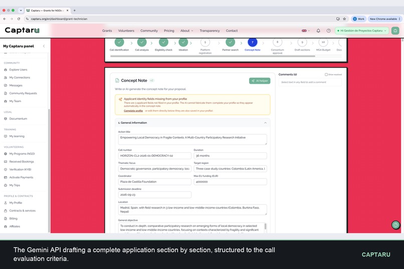This screenshot has width=404, height=269.
Task: Click the My Programs (NGO) icon
Action: tap(6, 154)
